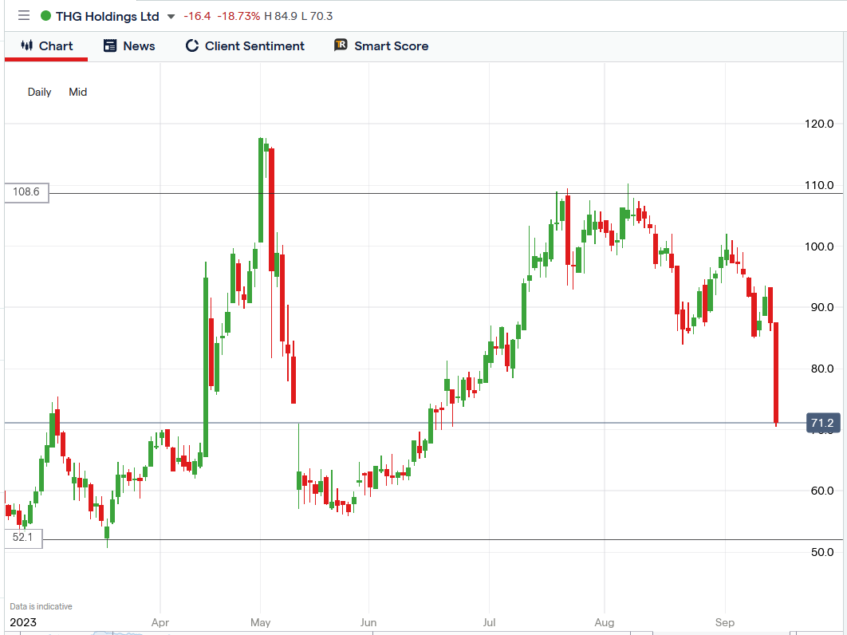Click the Sep date axis label
This screenshot has height=635, width=847.
pos(725,622)
